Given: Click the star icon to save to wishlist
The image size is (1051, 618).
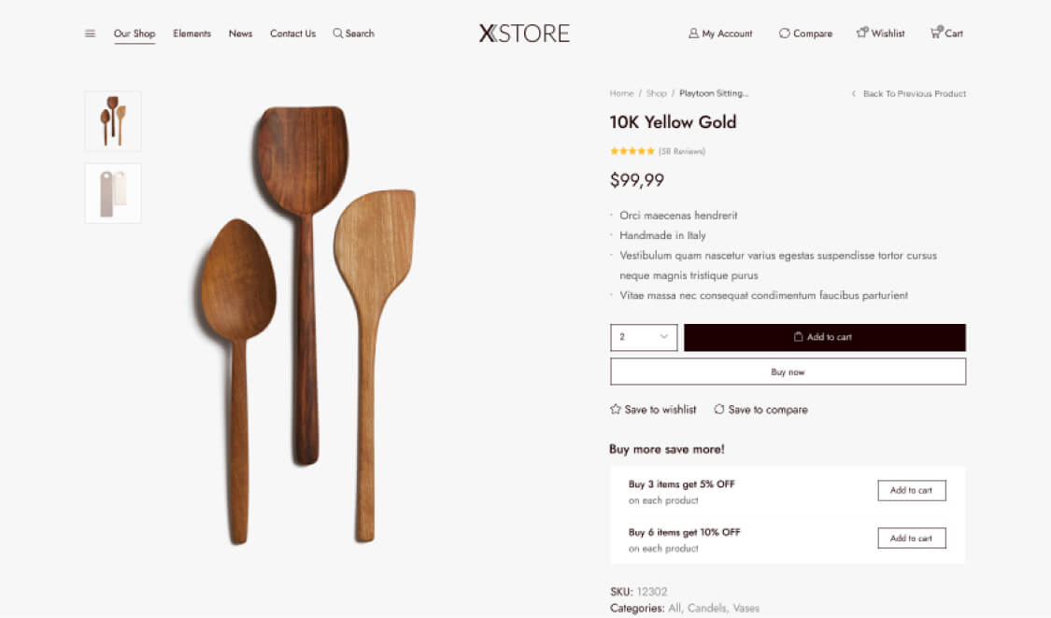Looking at the screenshot, I should pos(616,409).
